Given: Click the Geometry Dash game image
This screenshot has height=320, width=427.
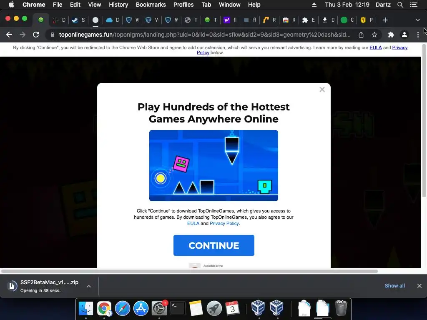Looking at the screenshot, I should (213, 165).
